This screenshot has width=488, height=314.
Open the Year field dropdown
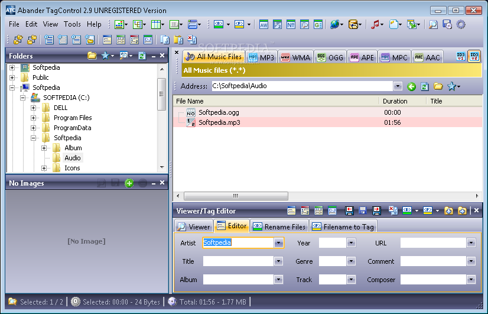tap(351, 242)
